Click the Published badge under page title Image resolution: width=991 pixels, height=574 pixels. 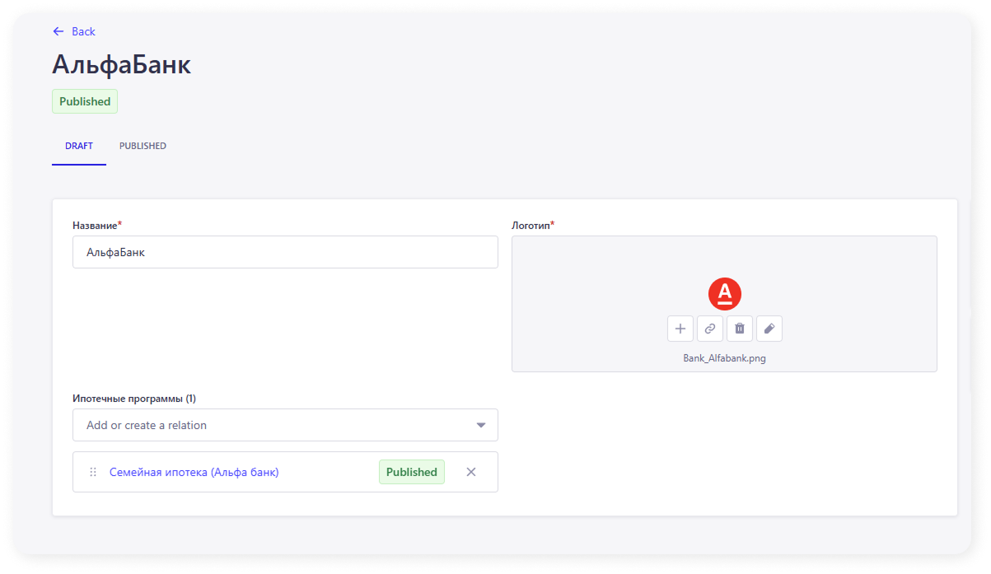point(85,101)
